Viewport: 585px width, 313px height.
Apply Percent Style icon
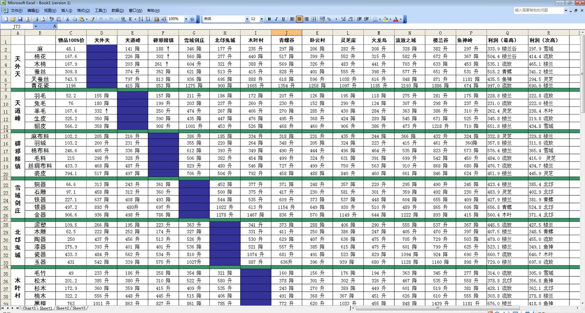pyautogui.click(x=329, y=19)
